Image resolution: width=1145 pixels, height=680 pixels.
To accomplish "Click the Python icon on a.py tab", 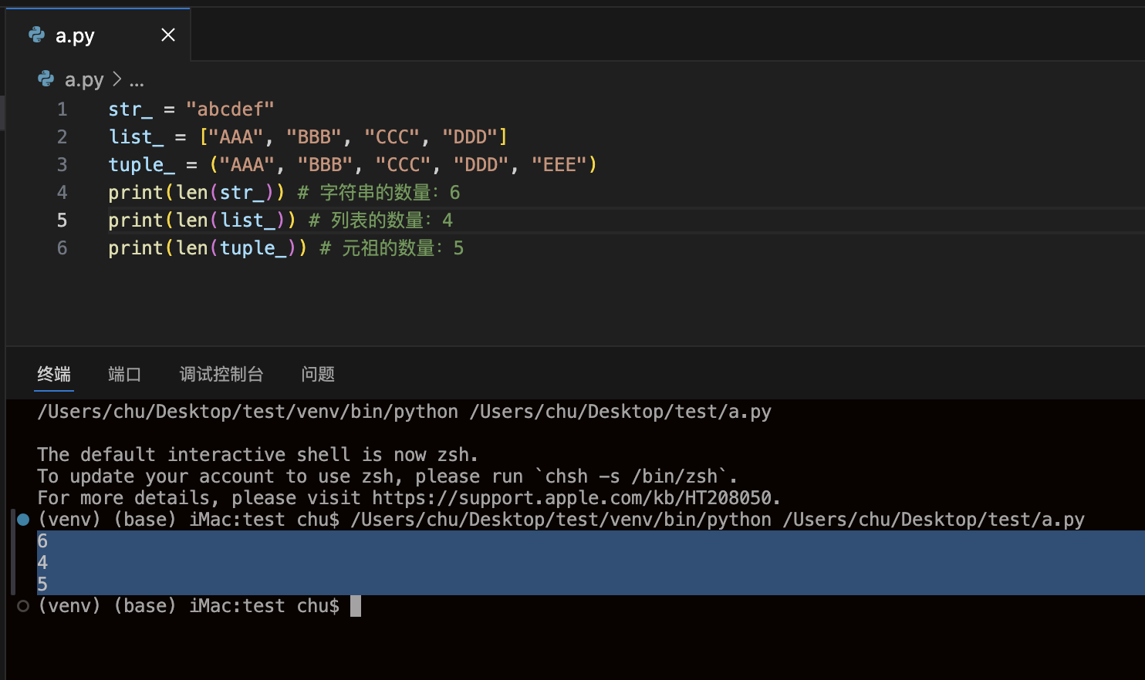I will tap(36, 35).
